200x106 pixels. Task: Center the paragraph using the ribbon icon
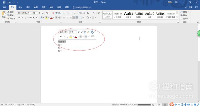[67, 18]
